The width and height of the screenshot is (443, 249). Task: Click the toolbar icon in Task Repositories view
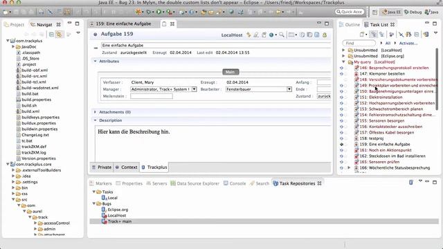click(411, 183)
